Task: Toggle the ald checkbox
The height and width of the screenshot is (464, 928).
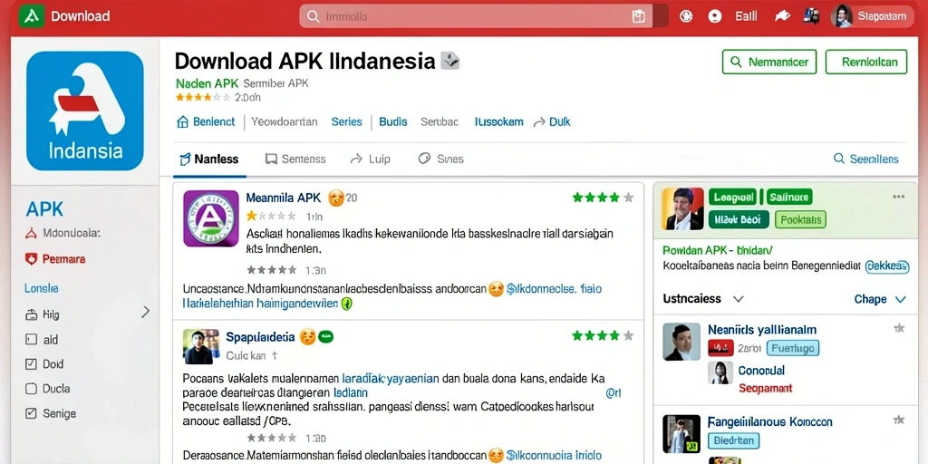Action: [31, 340]
